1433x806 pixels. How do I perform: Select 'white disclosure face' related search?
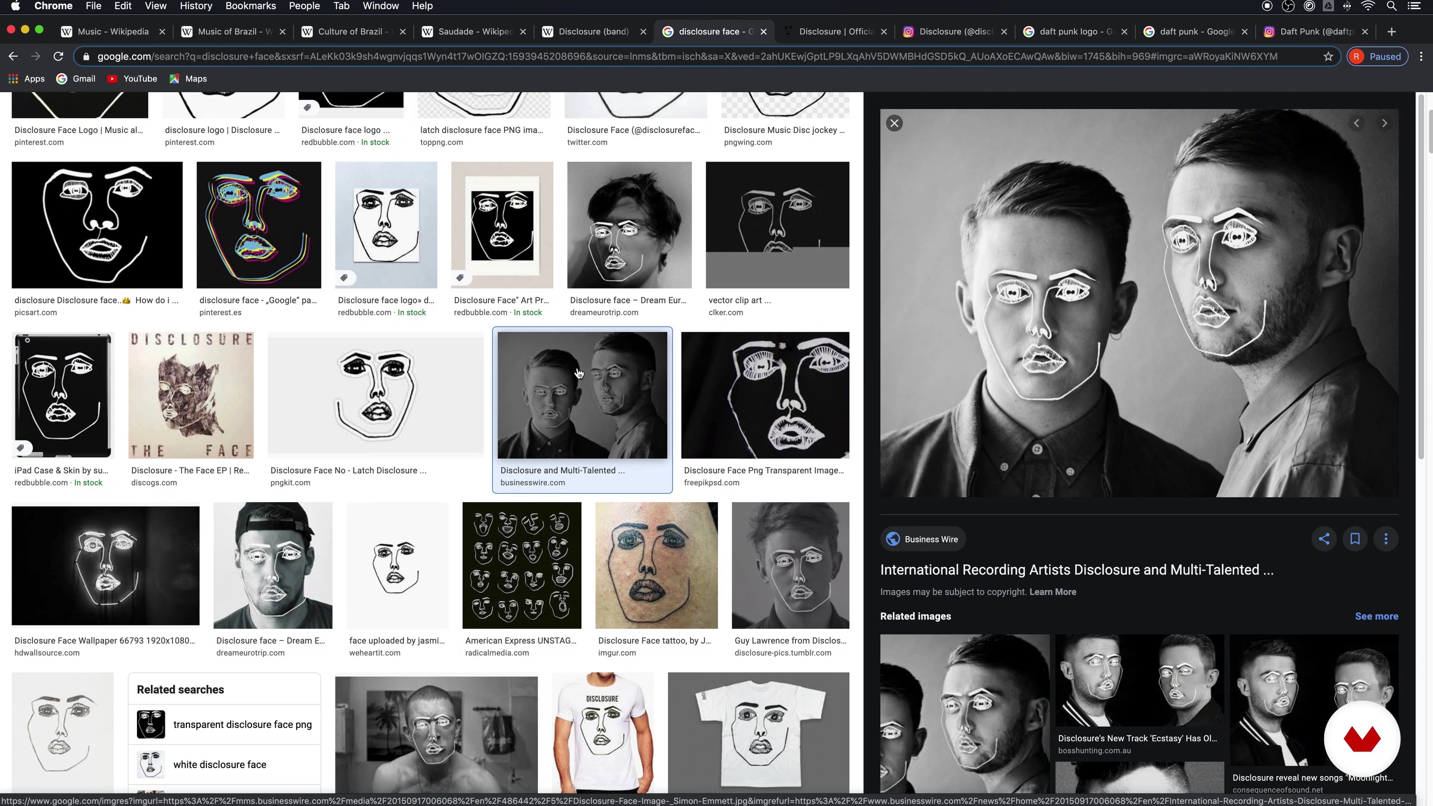tap(224, 764)
